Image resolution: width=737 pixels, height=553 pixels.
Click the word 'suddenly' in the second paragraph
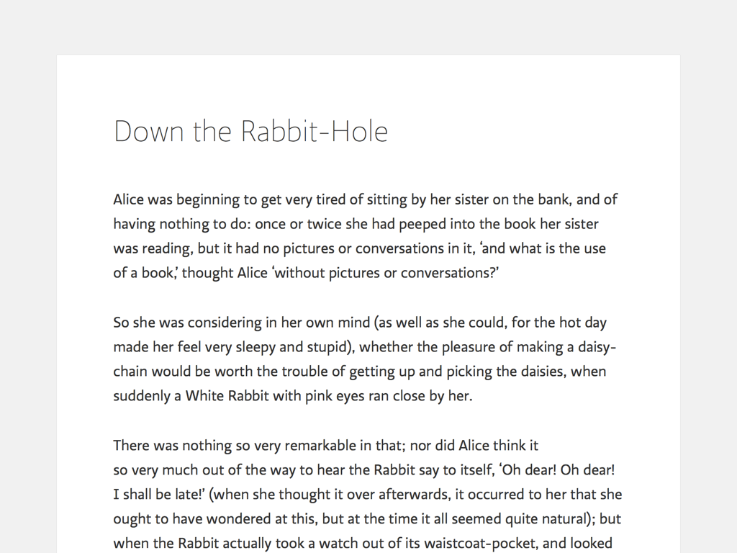tap(141, 396)
